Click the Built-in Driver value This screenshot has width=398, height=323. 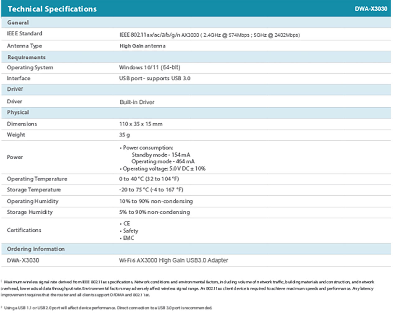[137, 102]
